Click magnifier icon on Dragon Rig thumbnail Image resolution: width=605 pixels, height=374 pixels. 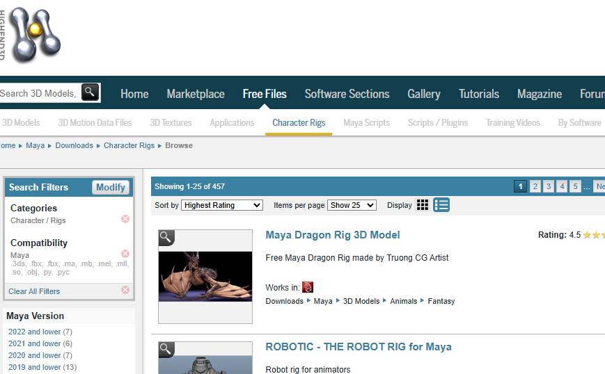(x=166, y=238)
